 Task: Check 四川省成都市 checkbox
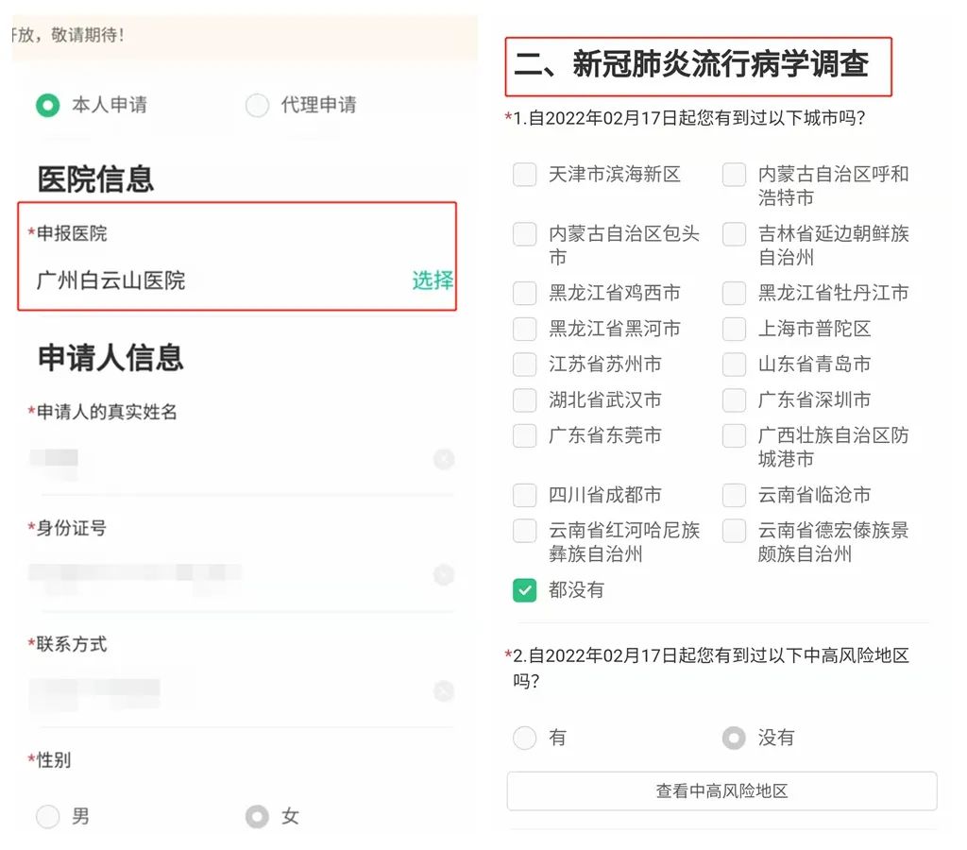(x=524, y=495)
